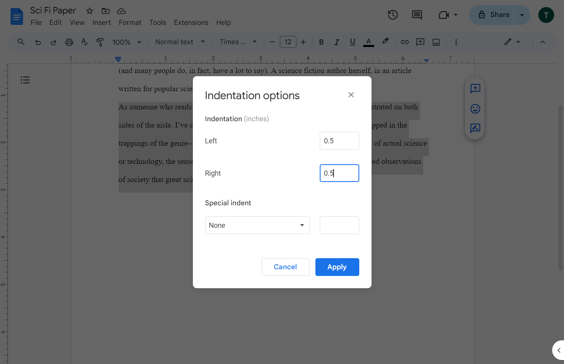Open the Format menu
Viewport: 564px width, 364px height.
point(130,23)
